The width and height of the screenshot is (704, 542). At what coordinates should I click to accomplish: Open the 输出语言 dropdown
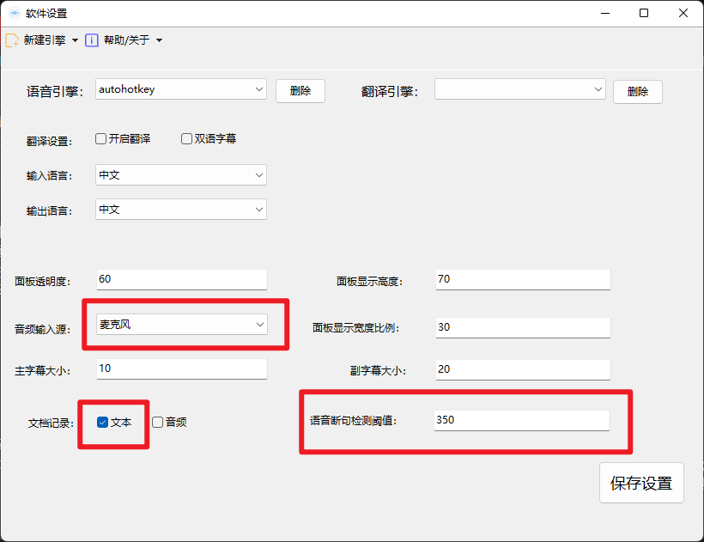click(x=181, y=210)
